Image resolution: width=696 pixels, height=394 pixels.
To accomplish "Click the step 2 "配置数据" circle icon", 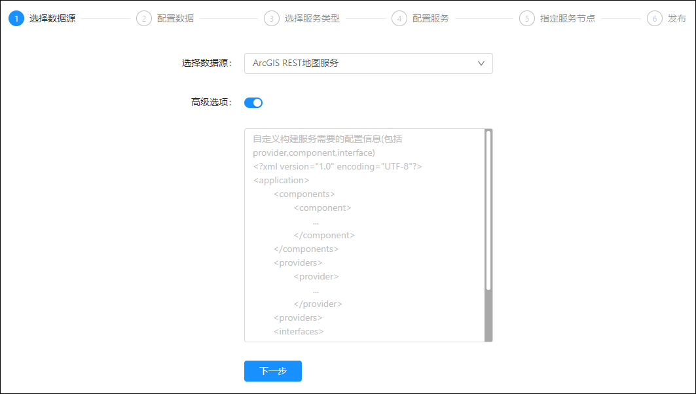I will [143, 18].
